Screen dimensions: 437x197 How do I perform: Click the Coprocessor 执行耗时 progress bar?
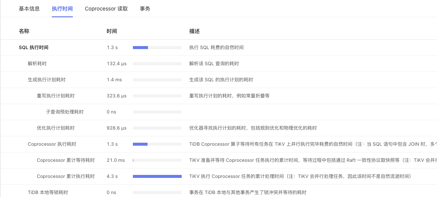157,144
